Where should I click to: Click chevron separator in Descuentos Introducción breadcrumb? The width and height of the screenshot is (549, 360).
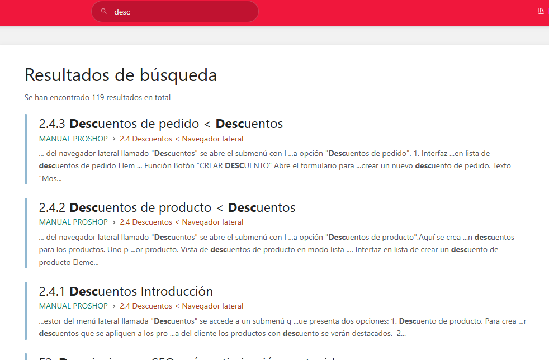pyautogui.click(x=113, y=306)
